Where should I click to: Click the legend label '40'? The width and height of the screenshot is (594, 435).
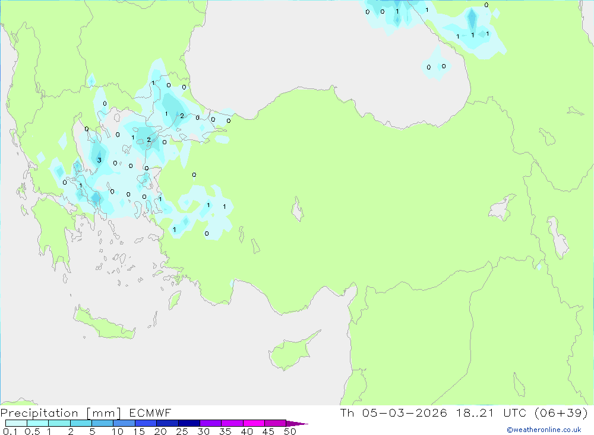[247, 431]
